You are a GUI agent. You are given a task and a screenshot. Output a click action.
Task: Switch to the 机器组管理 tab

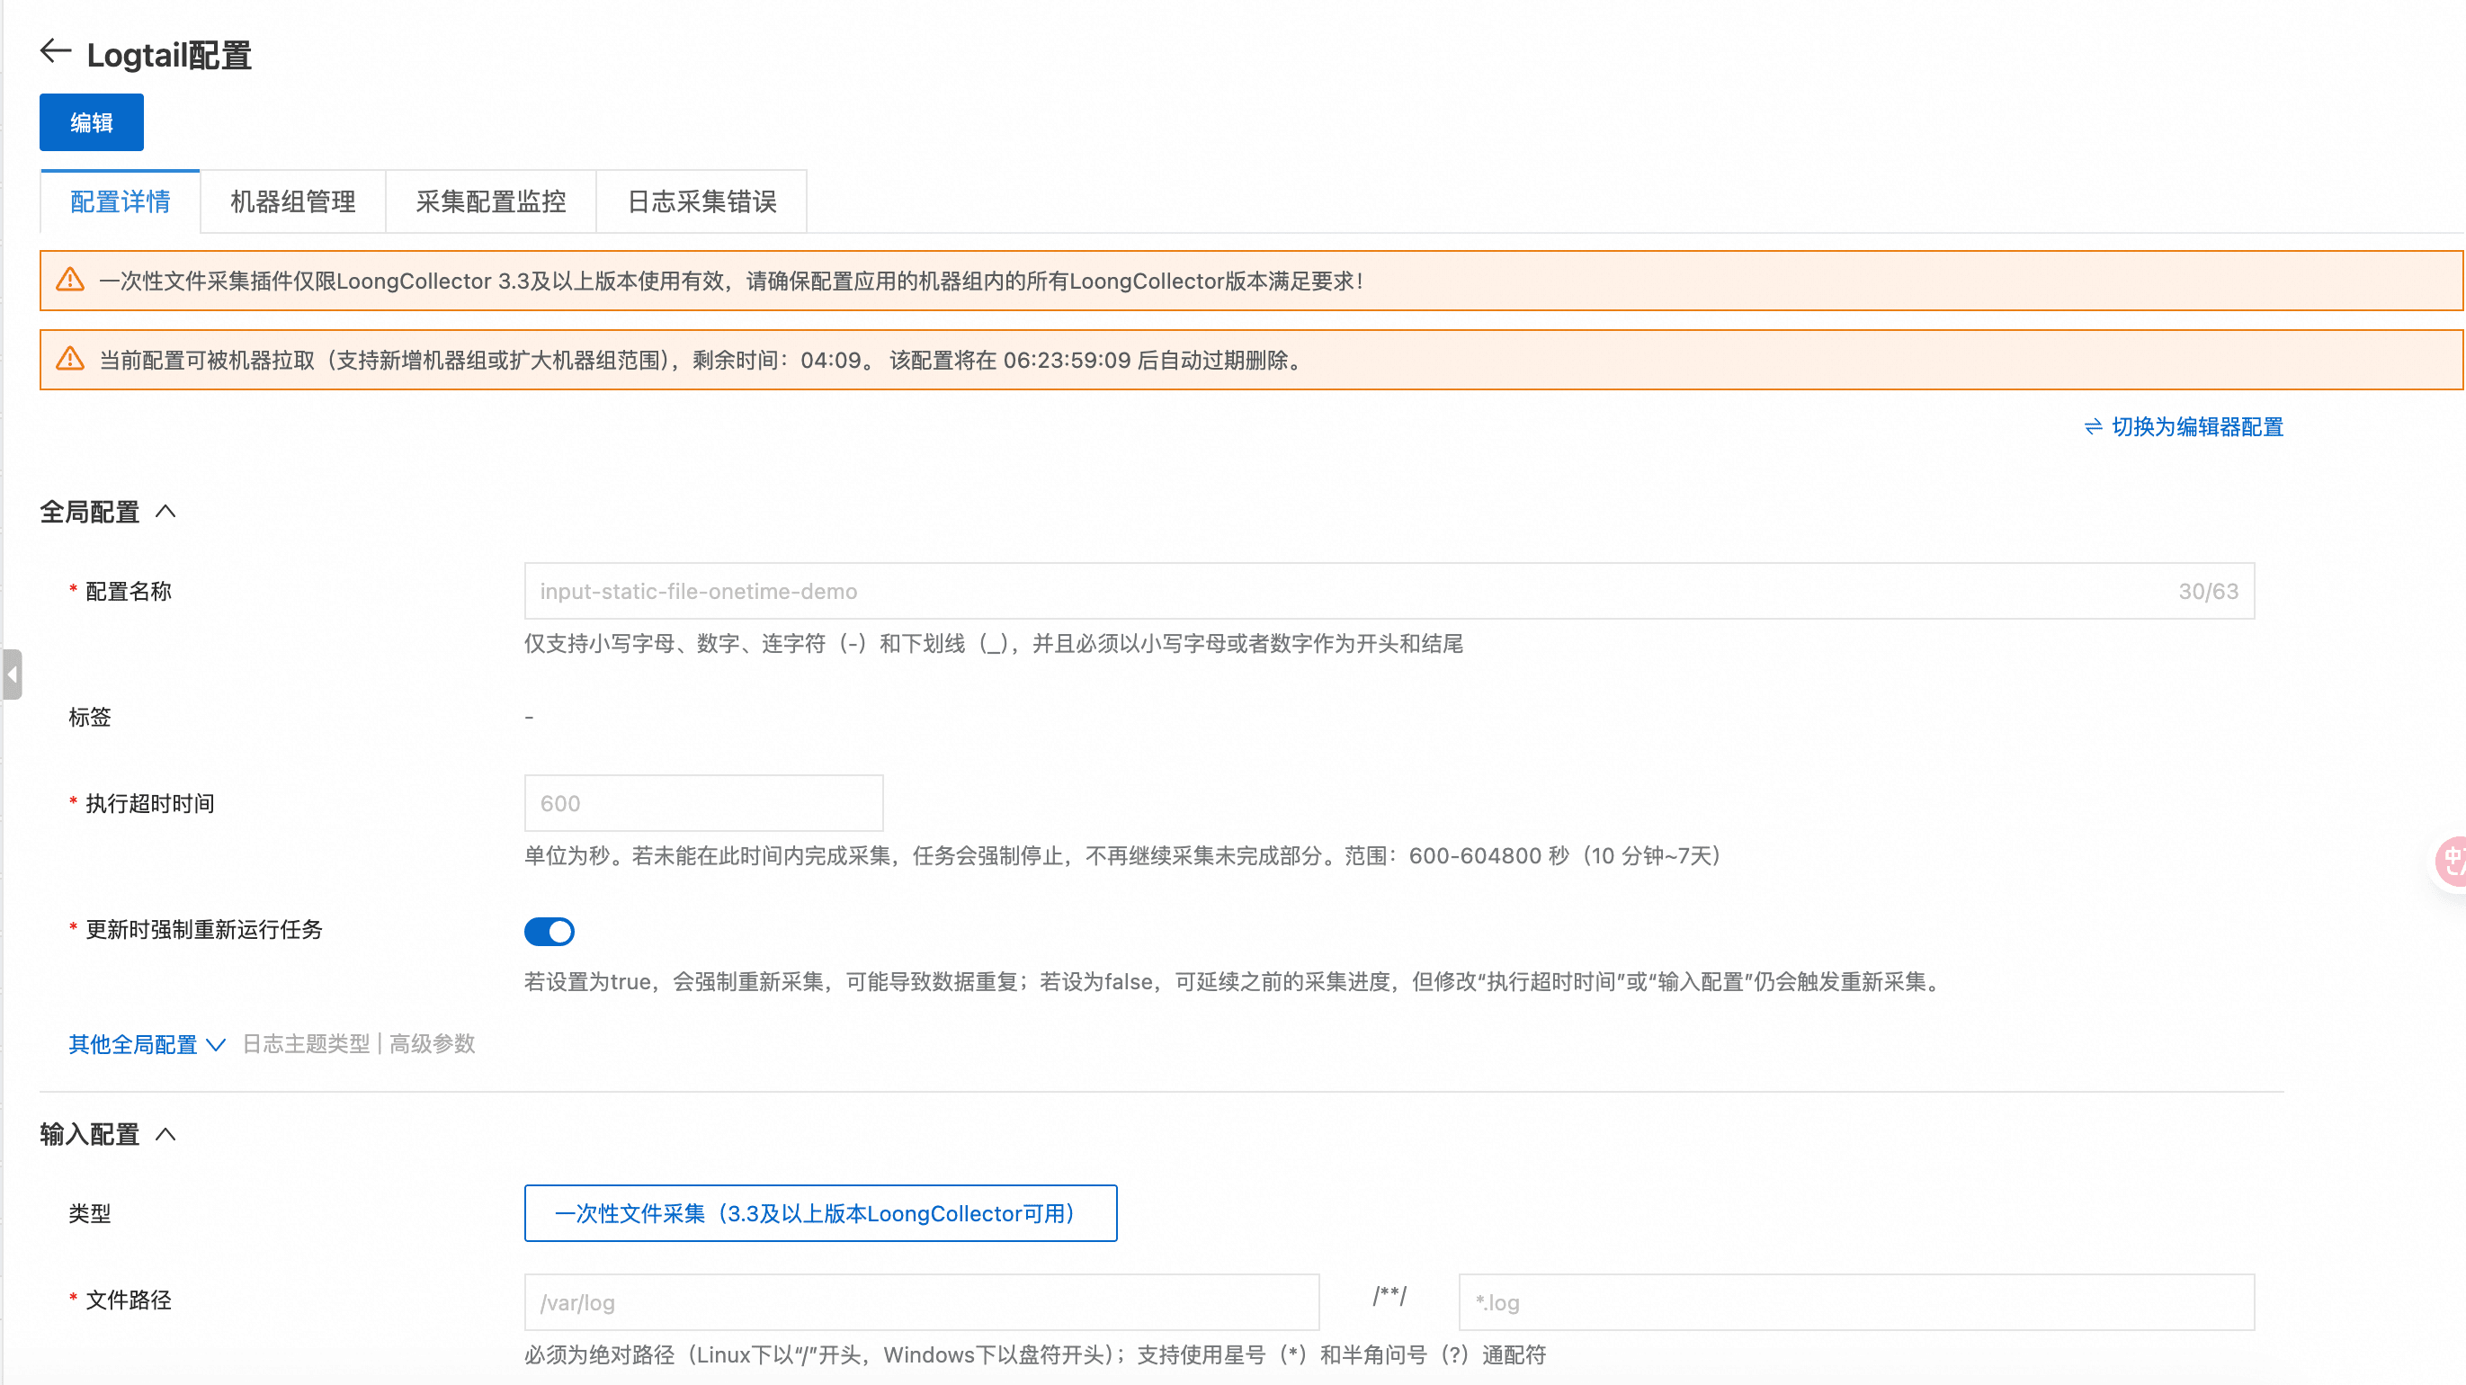pyautogui.click(x=293, y=202)
